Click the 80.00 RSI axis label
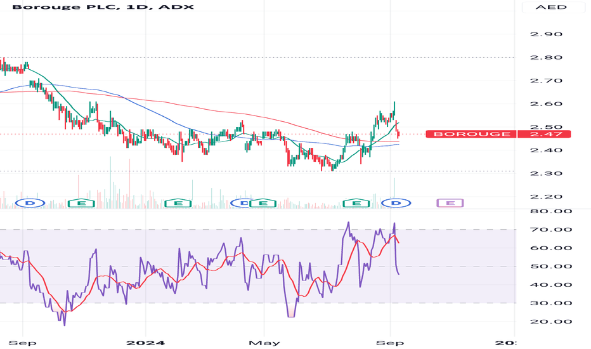Screen dimensions: 591x349 [551, 211]
